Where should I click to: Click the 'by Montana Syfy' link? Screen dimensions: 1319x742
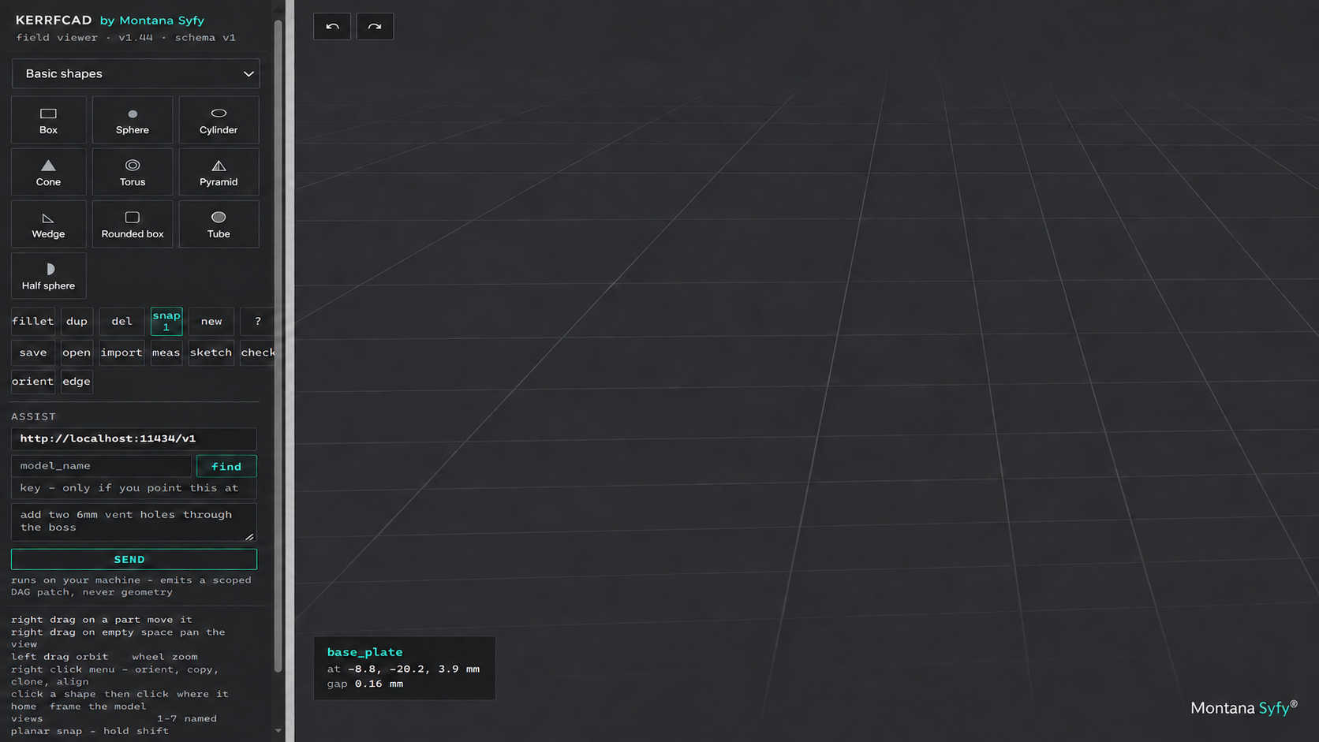pyautogui.click(x=152, y=21)
